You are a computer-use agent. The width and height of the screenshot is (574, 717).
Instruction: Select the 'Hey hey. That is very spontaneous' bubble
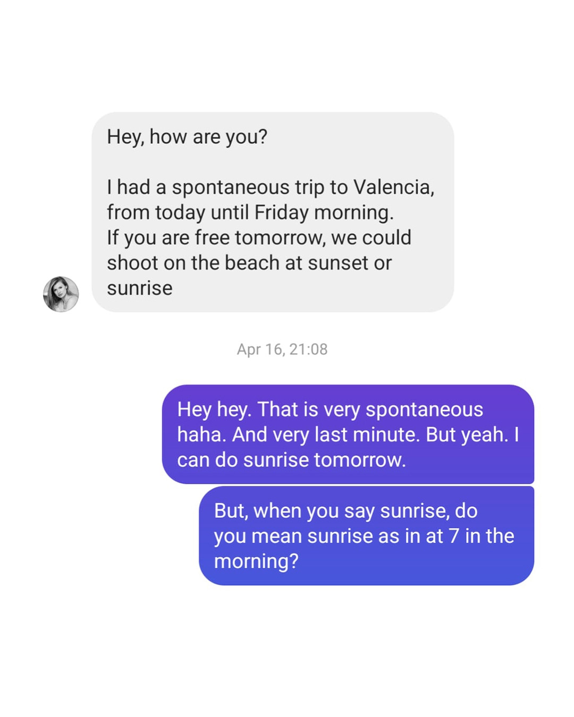(x=348, y=434)
